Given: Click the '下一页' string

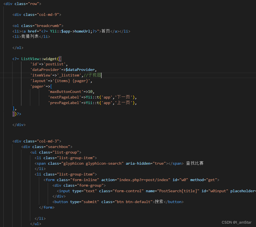Looking at the screenshot, I should coord(124,97).
